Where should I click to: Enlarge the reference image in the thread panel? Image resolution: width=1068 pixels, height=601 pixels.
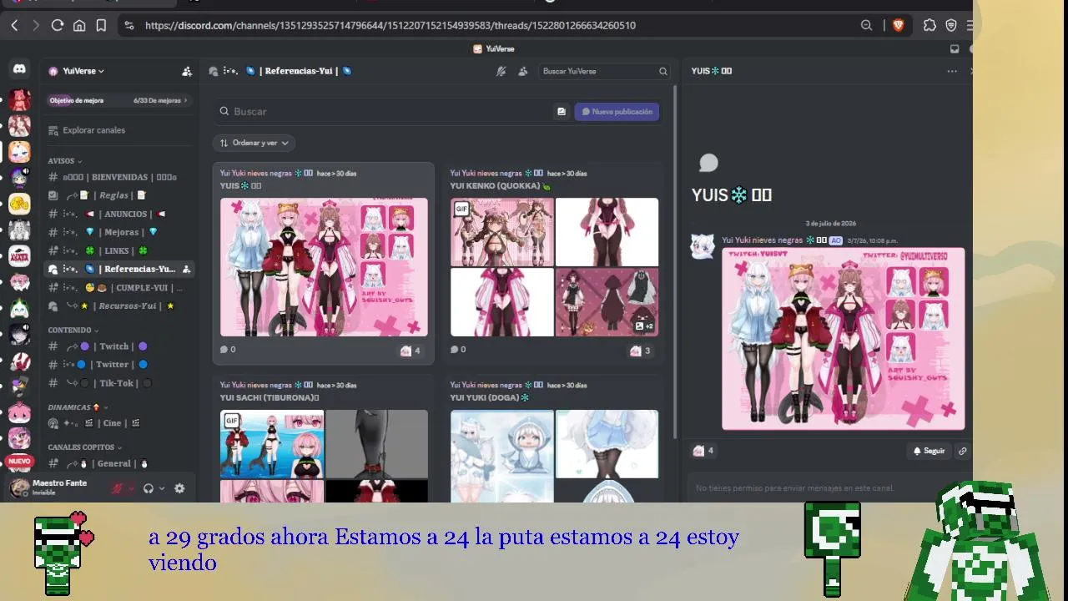843,339
